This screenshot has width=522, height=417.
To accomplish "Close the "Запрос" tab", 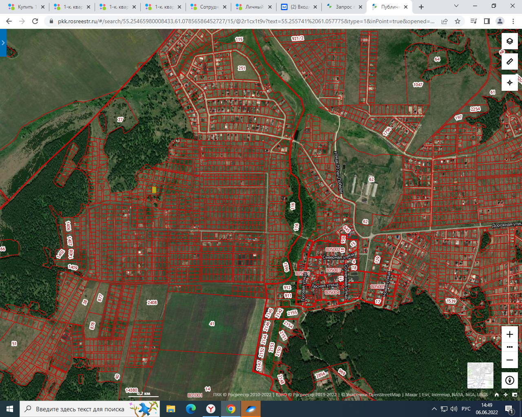I will tap(361, 7).
